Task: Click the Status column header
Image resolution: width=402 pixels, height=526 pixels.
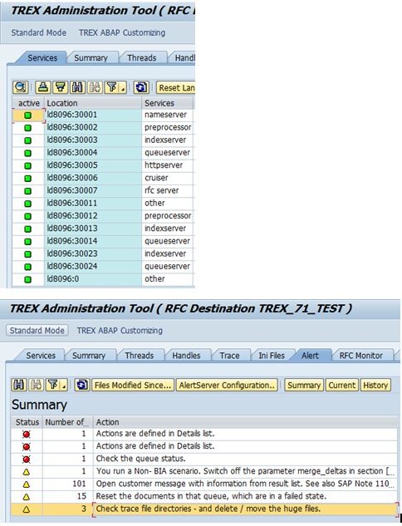Action: tap(27, 422)
